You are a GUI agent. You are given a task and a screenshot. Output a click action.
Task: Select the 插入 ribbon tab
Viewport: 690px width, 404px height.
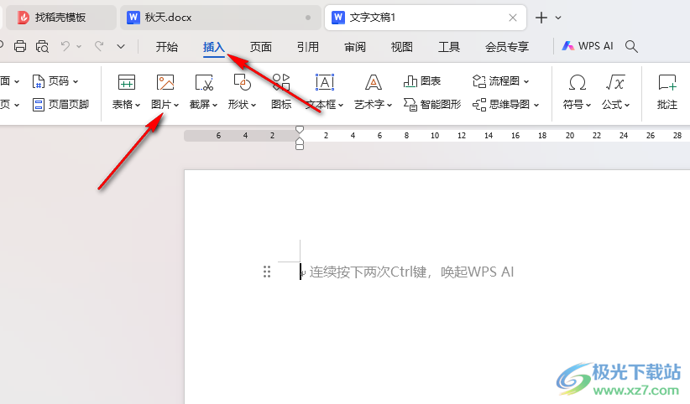point(214,47)
